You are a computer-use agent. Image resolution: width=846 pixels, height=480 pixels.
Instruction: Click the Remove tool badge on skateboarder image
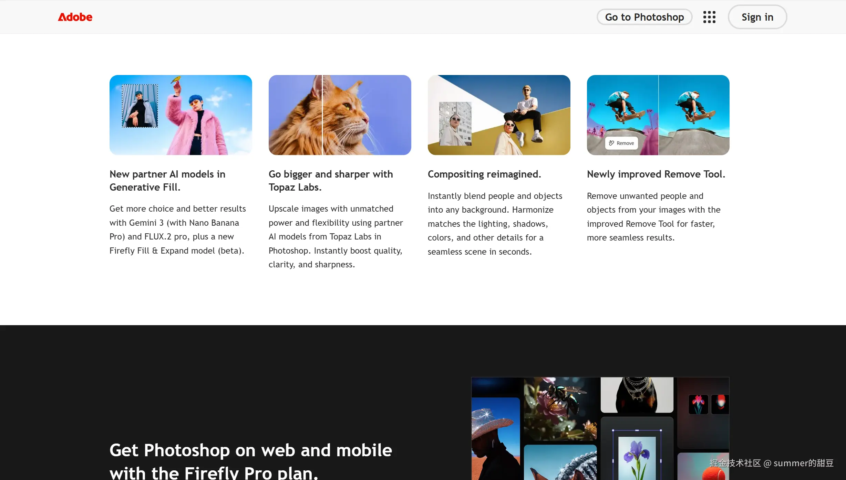coord(621,143)
